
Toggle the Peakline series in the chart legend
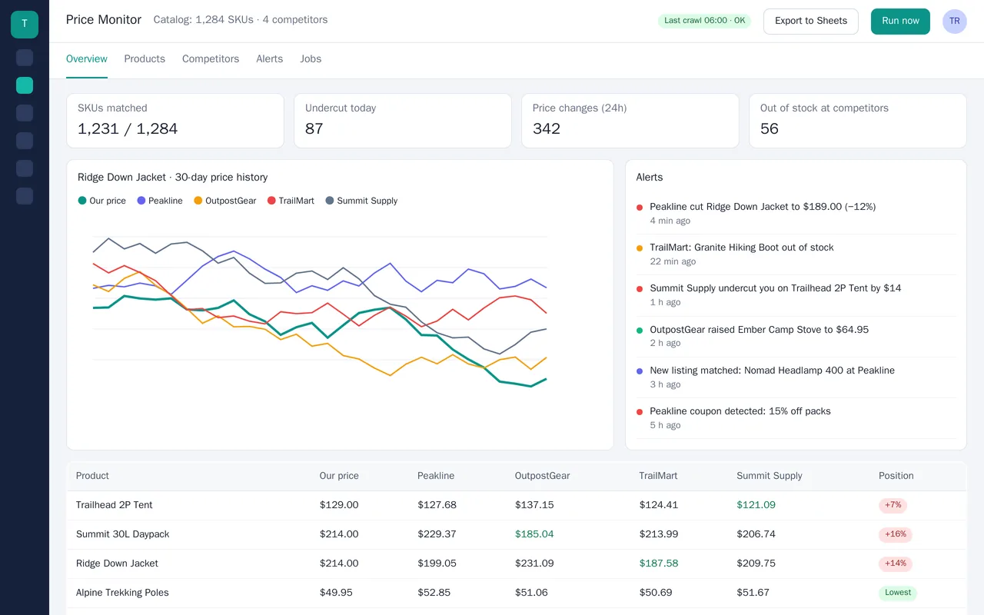coord(160,201)
